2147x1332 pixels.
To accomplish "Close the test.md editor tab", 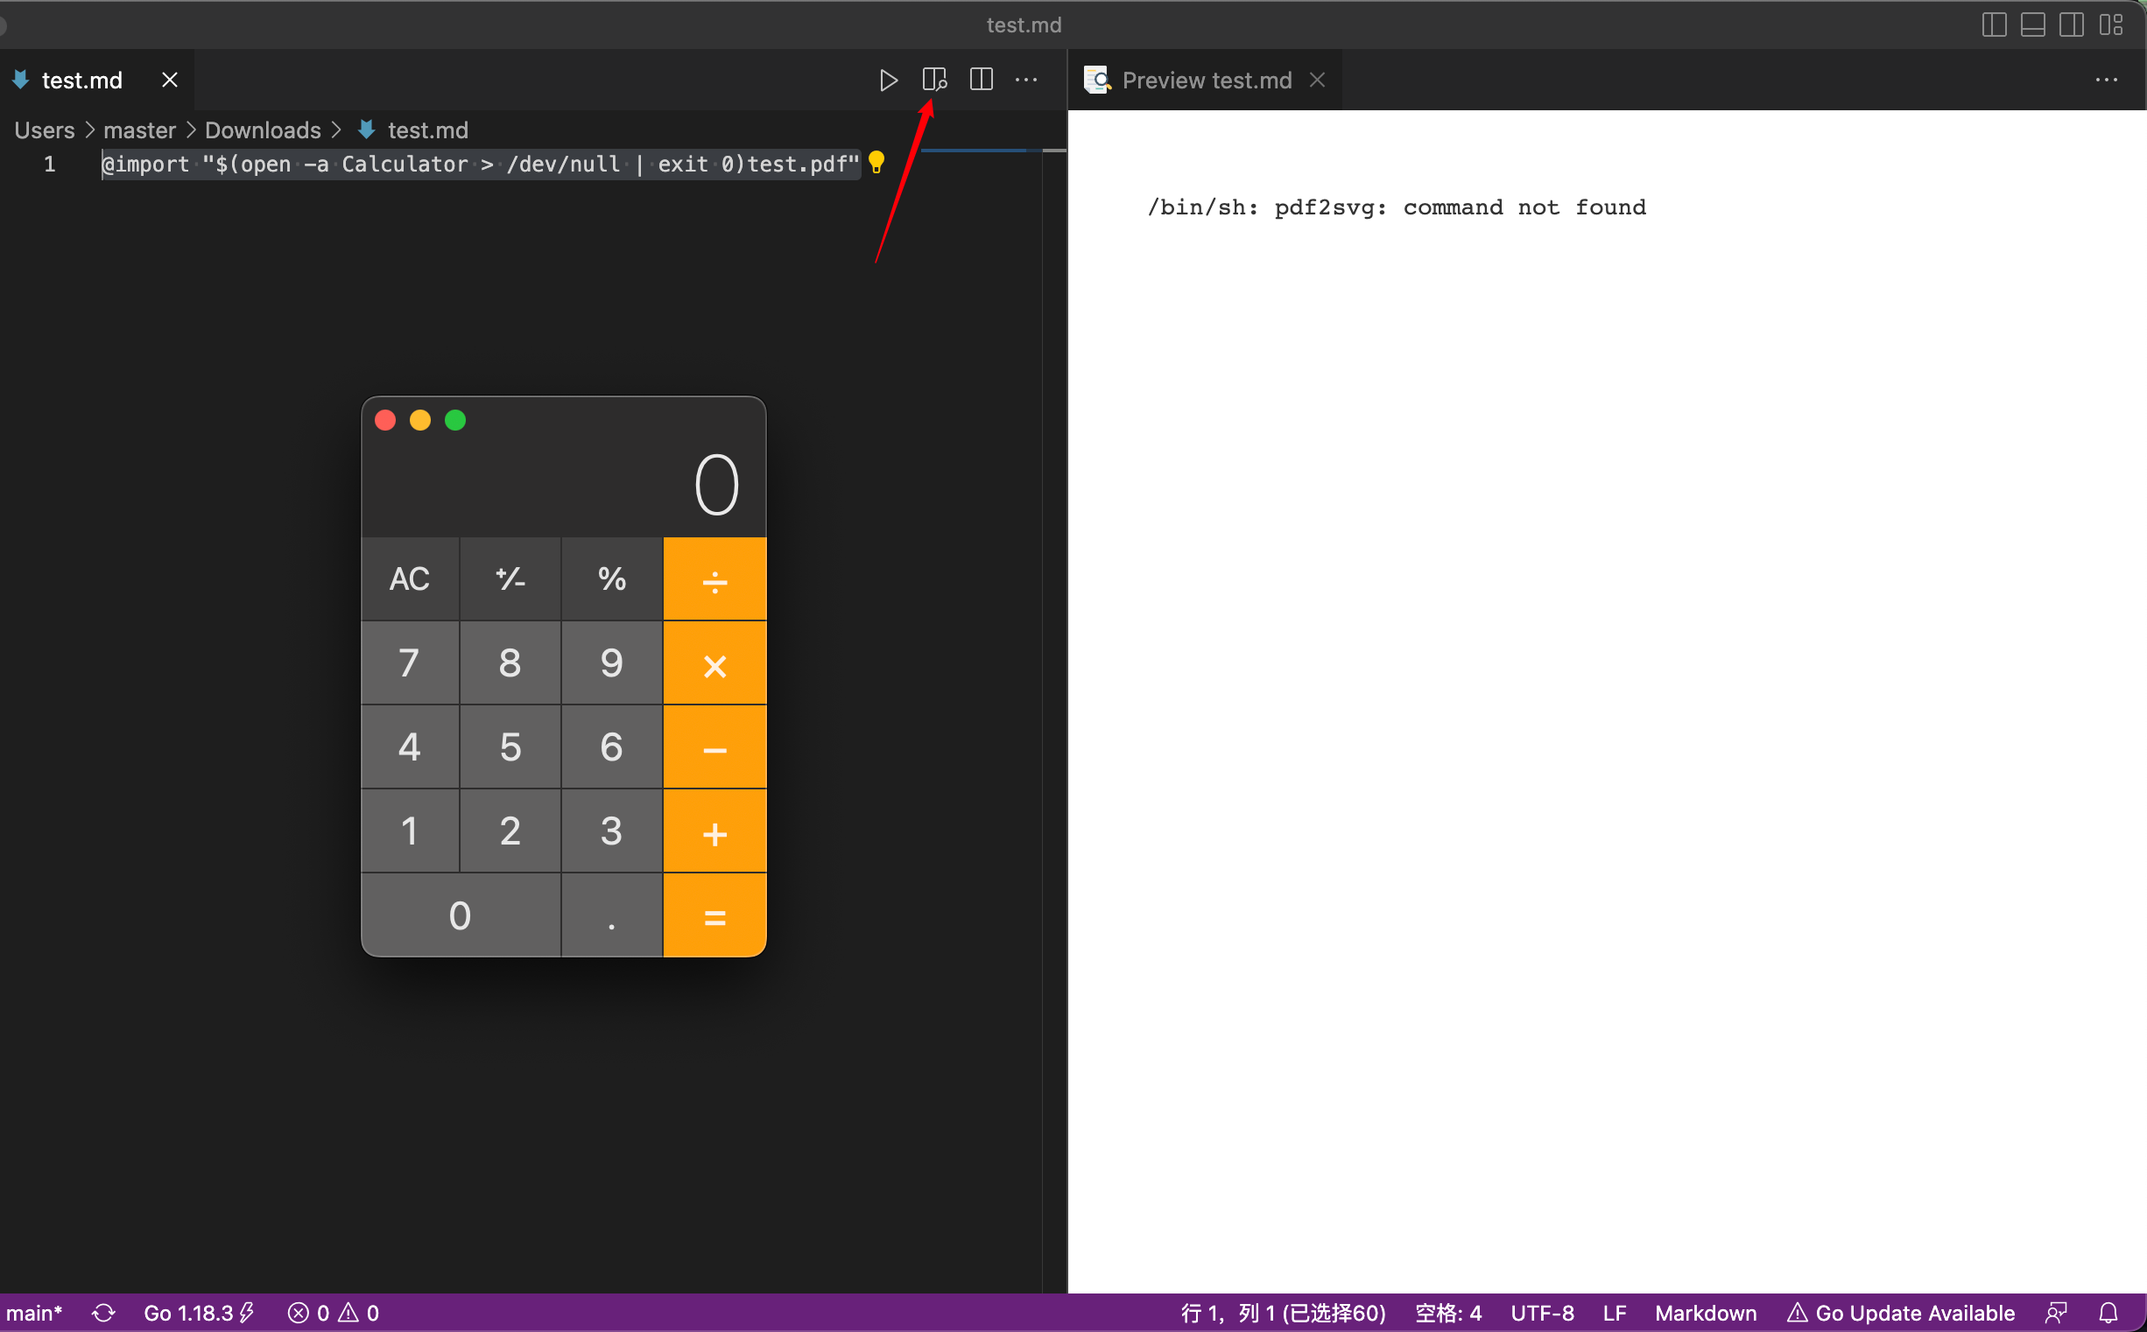I will 170,81.
